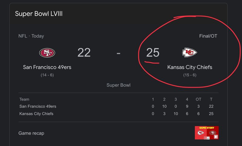
Task: Click the San Francisco 49ers logo
Action: pos(47,53)
